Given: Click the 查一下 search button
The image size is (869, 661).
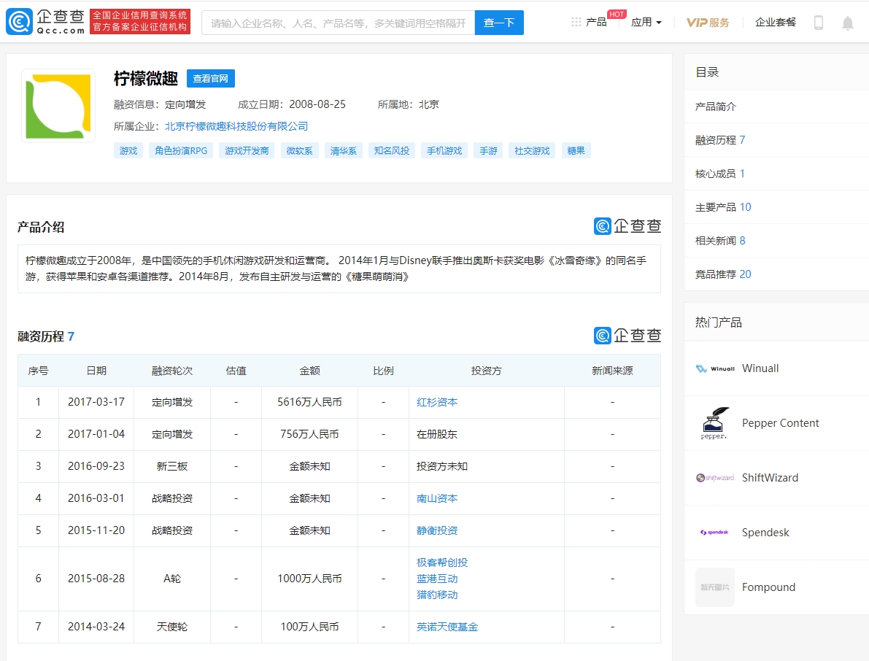Looking at the screenshot, I should 499,23.
